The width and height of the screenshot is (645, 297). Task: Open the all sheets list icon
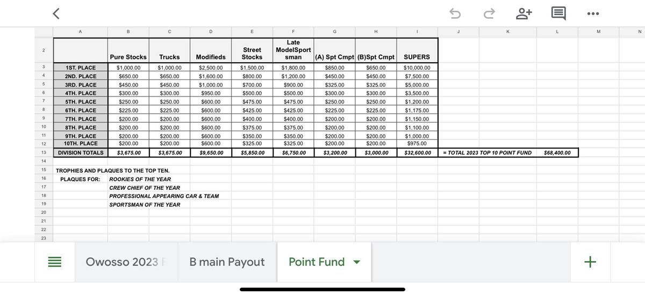click(x=55, y=262)
